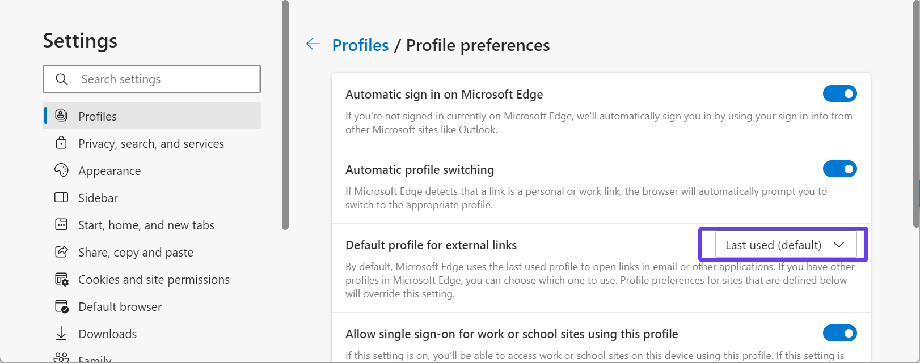920x363 pixels.
Task: Click the Appearance palette icon
Action: pos(61,170)
